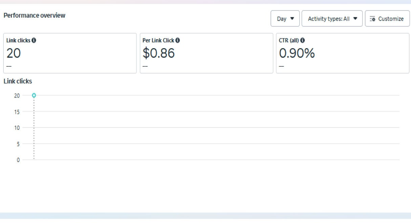Image resolution: width=411 pixels, height=223 pixels.
Task: Click the info icon beside Per Link Click
Action: [178, 40]
